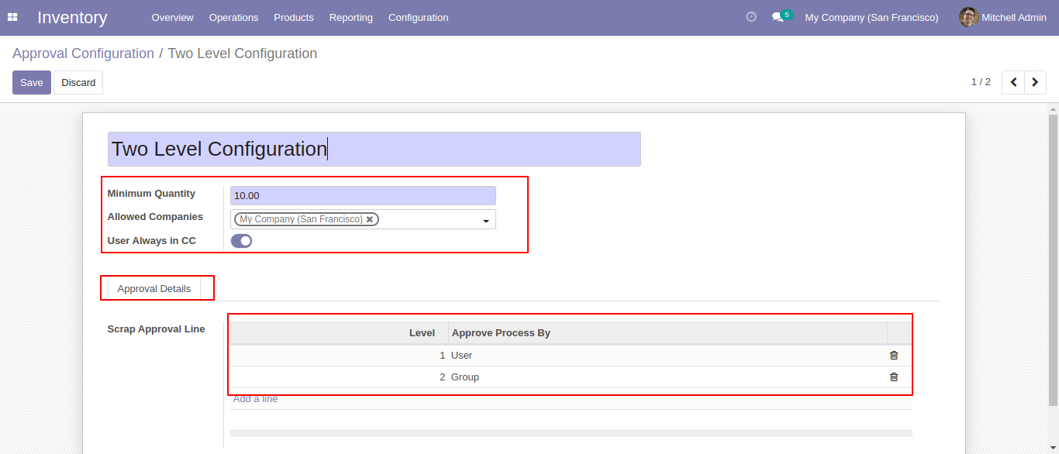The height and width of the screenshot is (454, 1059).
Task: Open the apps grid menu icon
Action: click(12, 17)
